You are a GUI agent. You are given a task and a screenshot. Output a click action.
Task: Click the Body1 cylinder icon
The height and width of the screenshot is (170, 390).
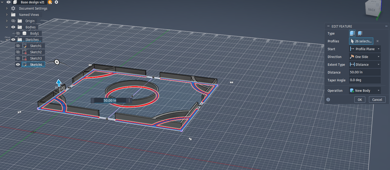(x=24, y=33)
